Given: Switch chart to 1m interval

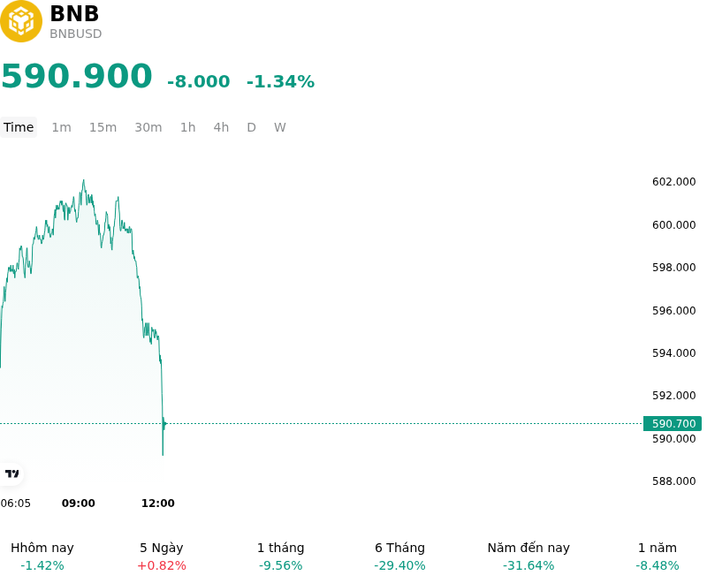Looking at the screenshot, I should (61, 127).
